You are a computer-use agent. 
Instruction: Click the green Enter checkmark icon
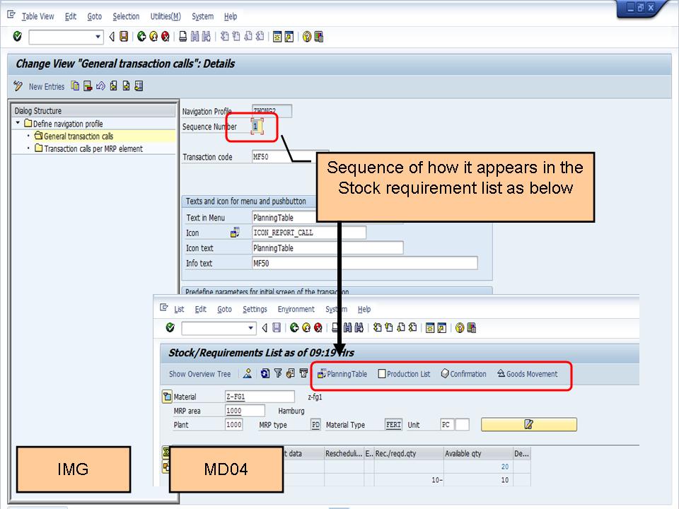pos(16,37)
